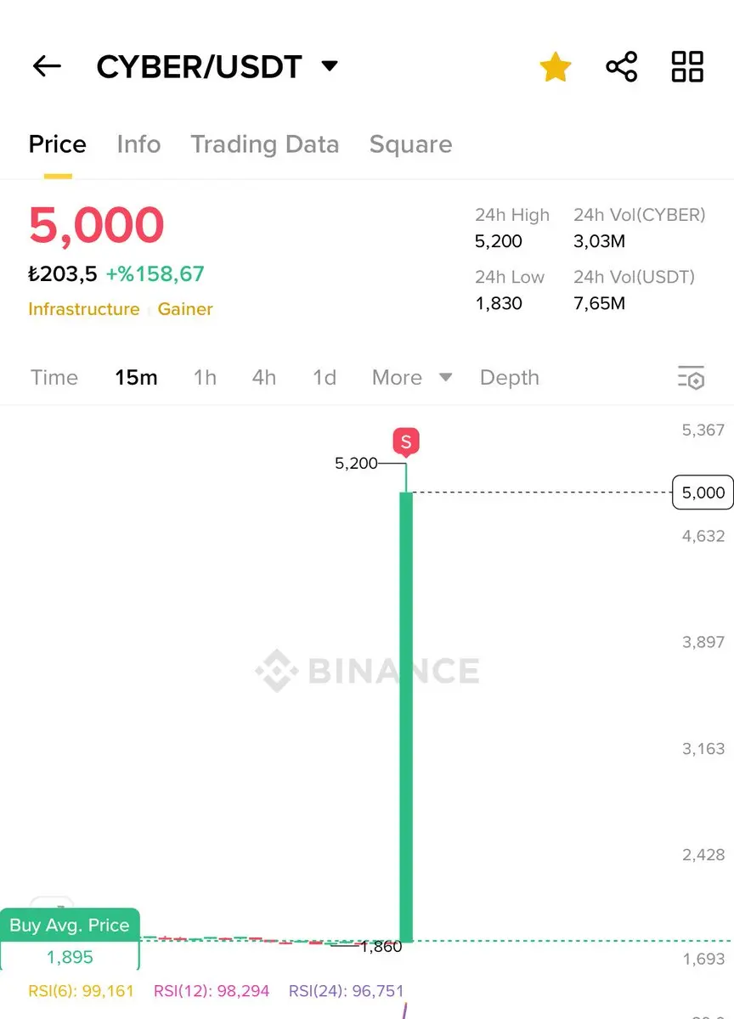
Task: Select the 1d chart interval
Action: point(325,378)
